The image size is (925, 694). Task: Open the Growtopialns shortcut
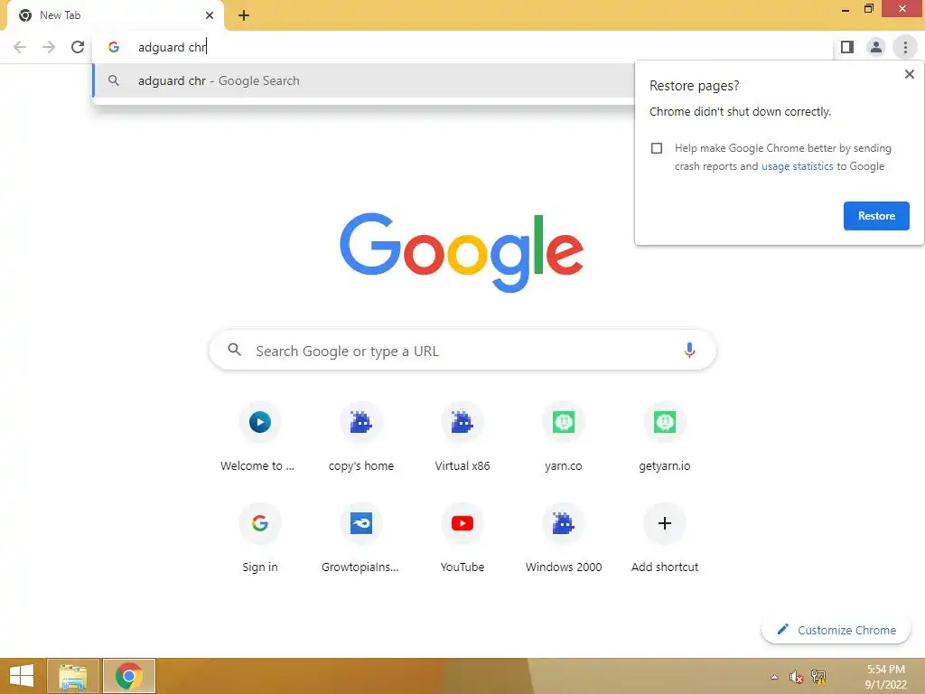[361, 539]
